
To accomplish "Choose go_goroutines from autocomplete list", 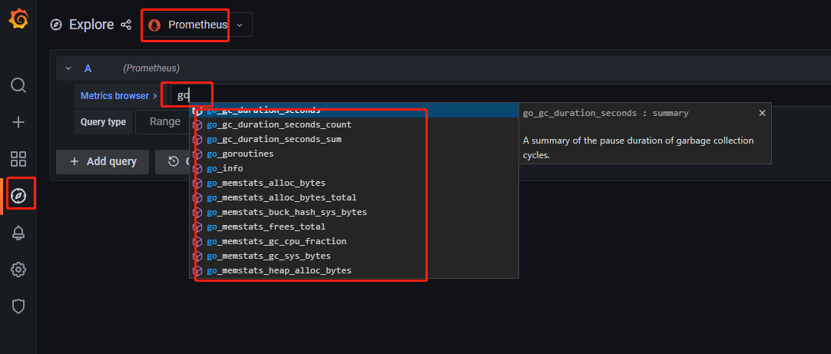I will click(240, 154).
